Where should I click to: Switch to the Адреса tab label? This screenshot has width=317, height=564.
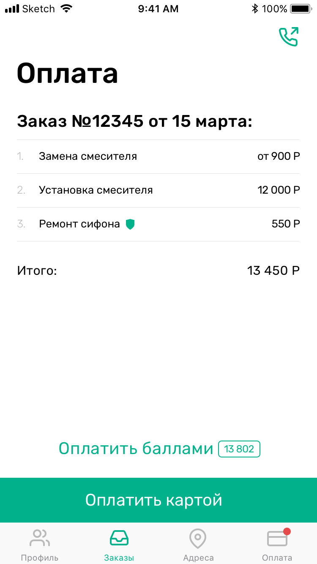[x=198, y=558]
